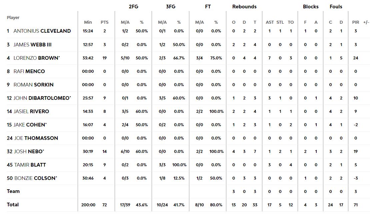Screen dimensions: 370x214
Task: Click Tamir Blatt's name
Action: click(x=30, y=165)
